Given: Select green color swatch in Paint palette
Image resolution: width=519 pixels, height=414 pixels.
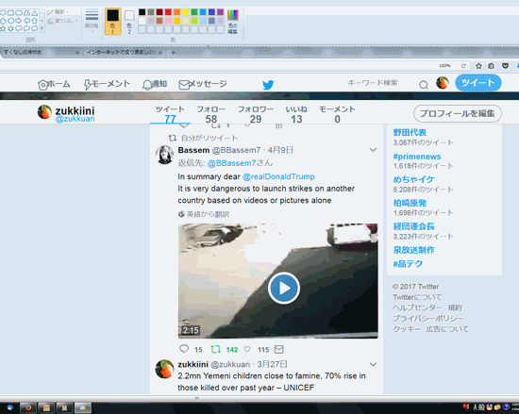Looking at the screenshot, I should coord(194,12).
